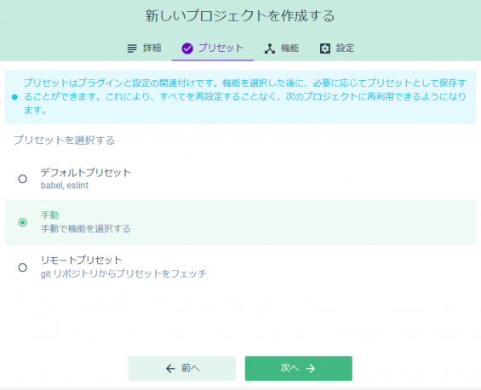Select the プリセット tab
481x390 pixels.
coord(213,49)
